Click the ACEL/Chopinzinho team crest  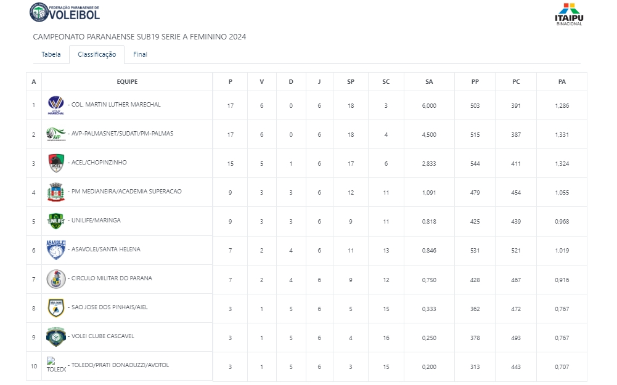(x=56, y=163)
